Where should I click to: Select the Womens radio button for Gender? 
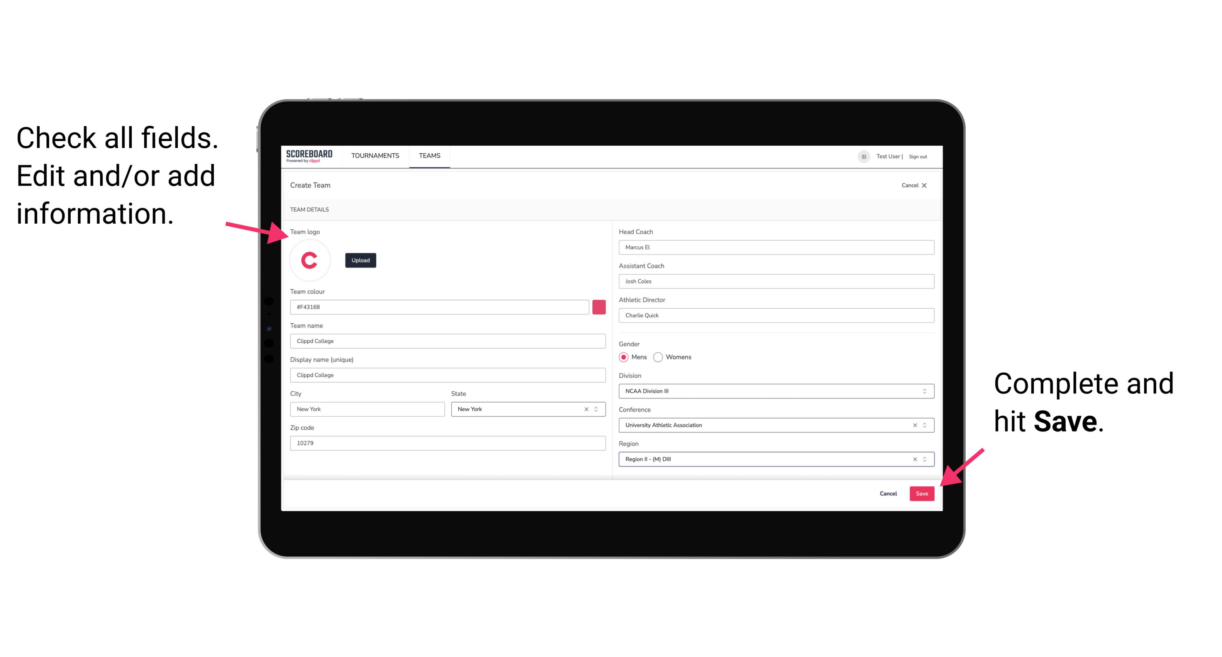pyautogui.click(x=659, y=357)
